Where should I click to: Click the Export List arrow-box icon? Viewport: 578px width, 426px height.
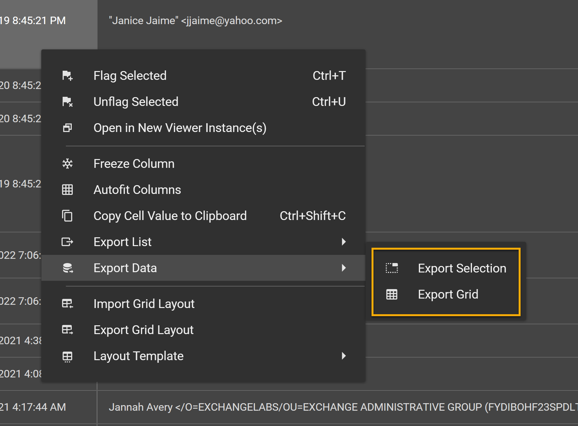[x=67, y=242]
